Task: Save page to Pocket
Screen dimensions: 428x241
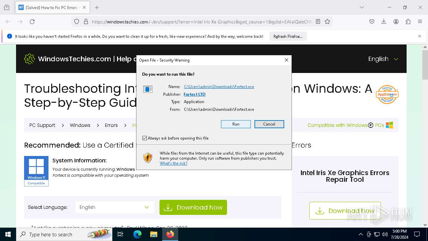Action: [x=372, y=21]
